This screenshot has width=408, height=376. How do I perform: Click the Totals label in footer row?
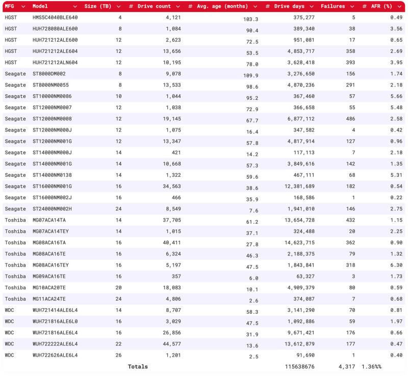138,366
